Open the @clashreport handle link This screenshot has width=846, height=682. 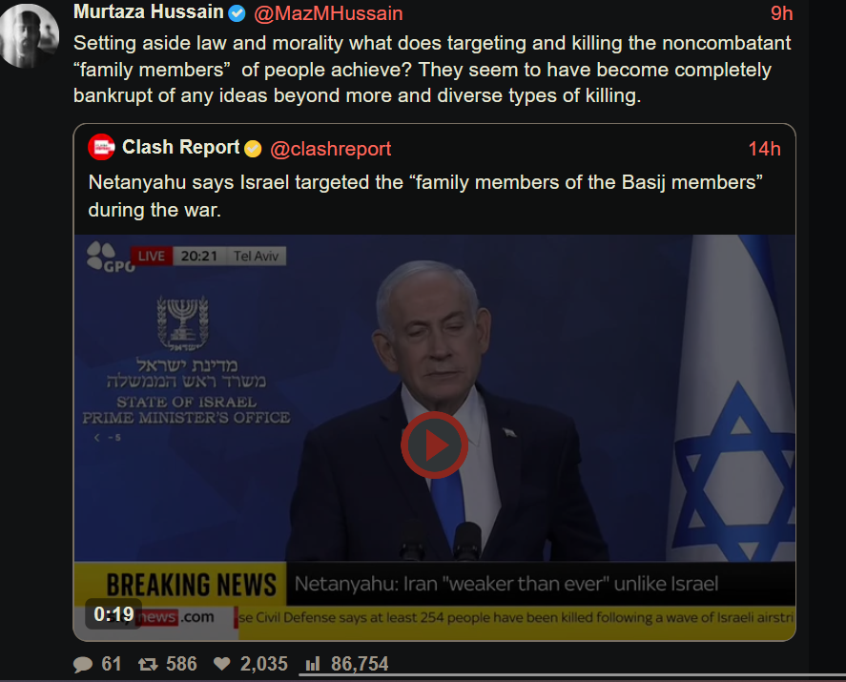(330, 149)
